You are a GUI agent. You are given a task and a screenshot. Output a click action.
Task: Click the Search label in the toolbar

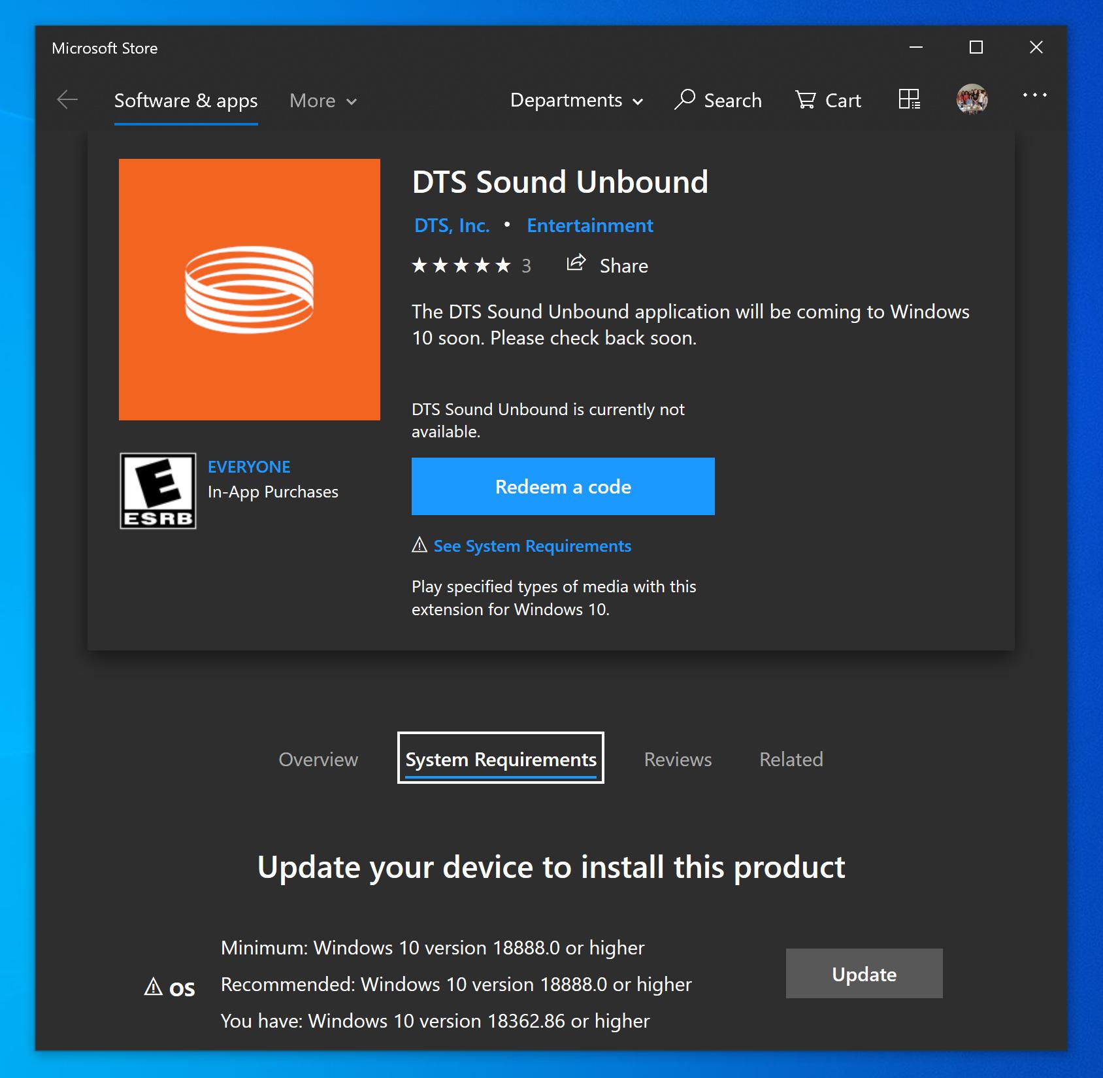tap(733, 101)
